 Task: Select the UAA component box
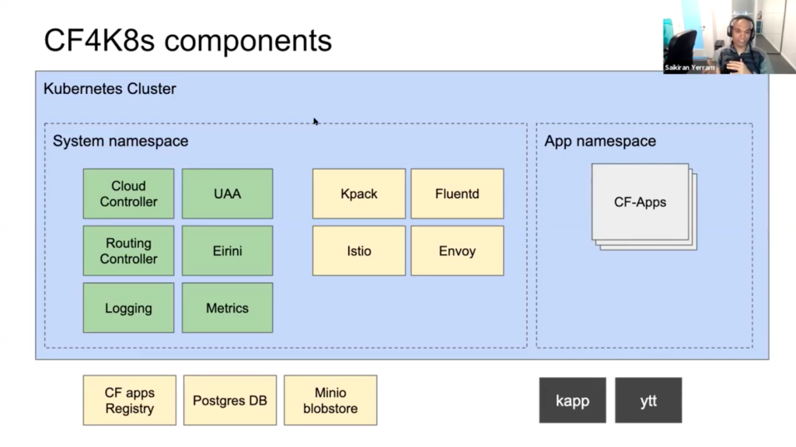228,194
